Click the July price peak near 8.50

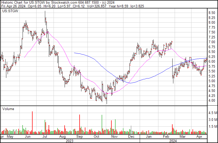[x=45, y=12]
